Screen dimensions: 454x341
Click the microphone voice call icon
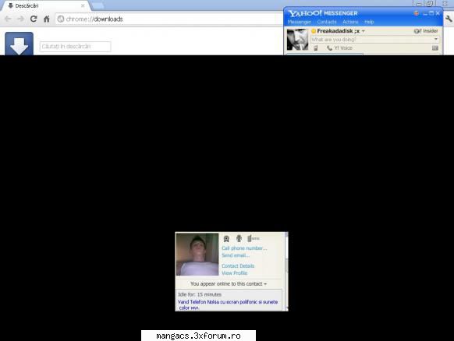[x=239, y=238]
